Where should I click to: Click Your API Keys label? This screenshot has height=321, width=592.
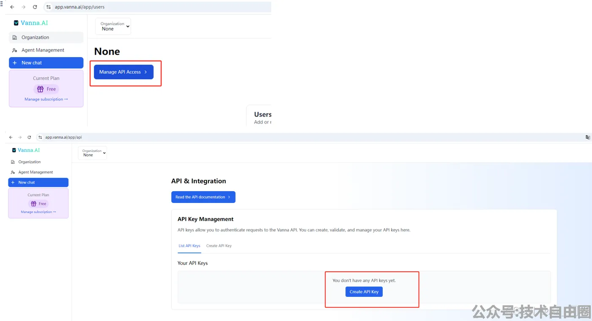(x=192, y=263)
